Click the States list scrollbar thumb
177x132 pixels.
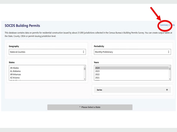pos(85,69)
